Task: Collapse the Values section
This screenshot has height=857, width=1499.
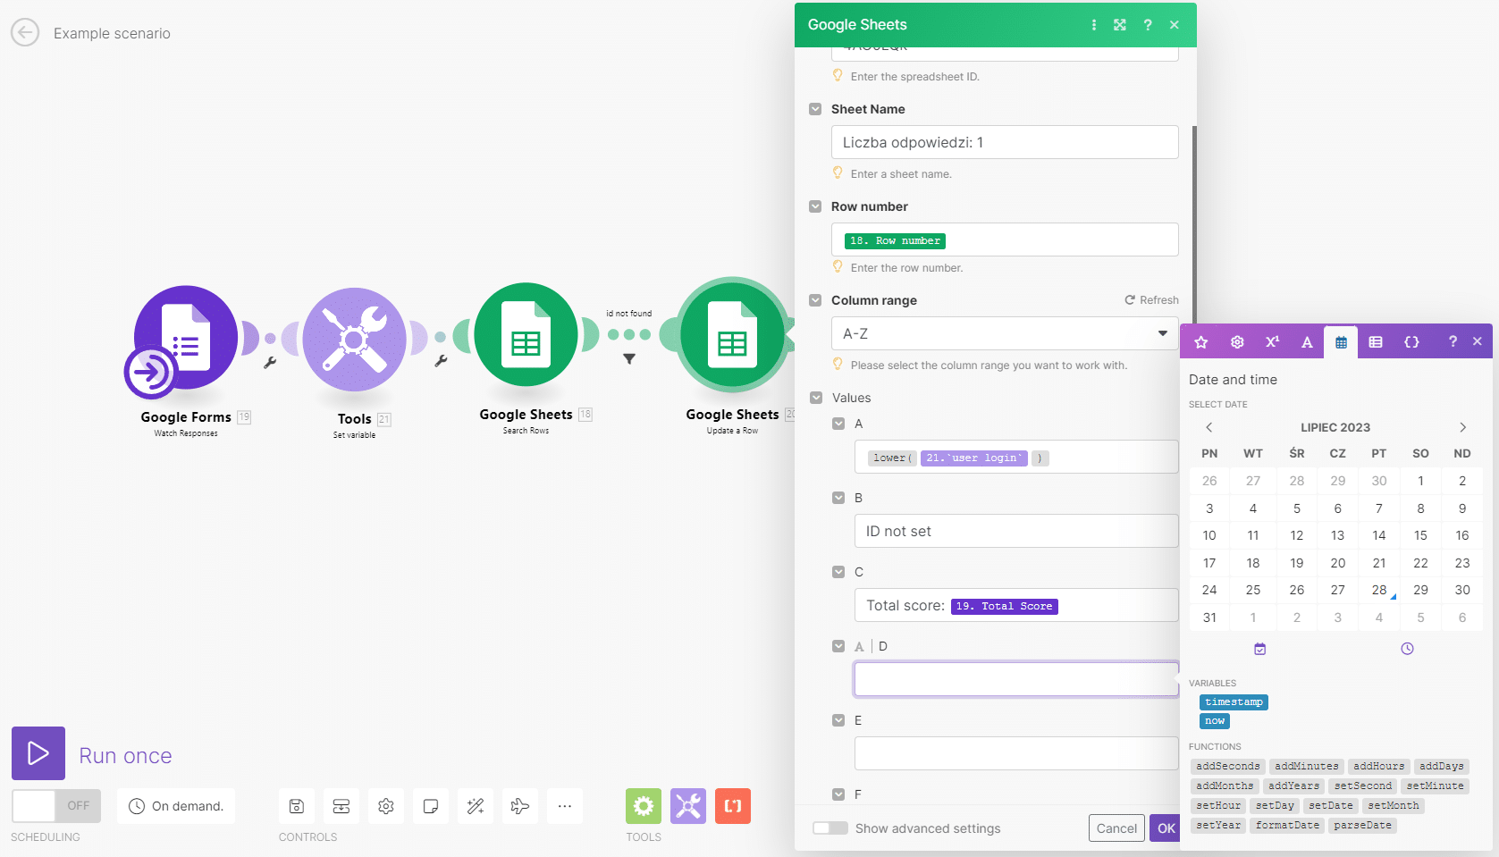Action: [x=815, y=398]
